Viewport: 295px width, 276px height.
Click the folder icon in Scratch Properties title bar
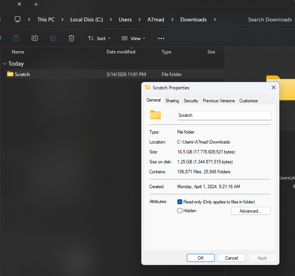pos(147,87)
